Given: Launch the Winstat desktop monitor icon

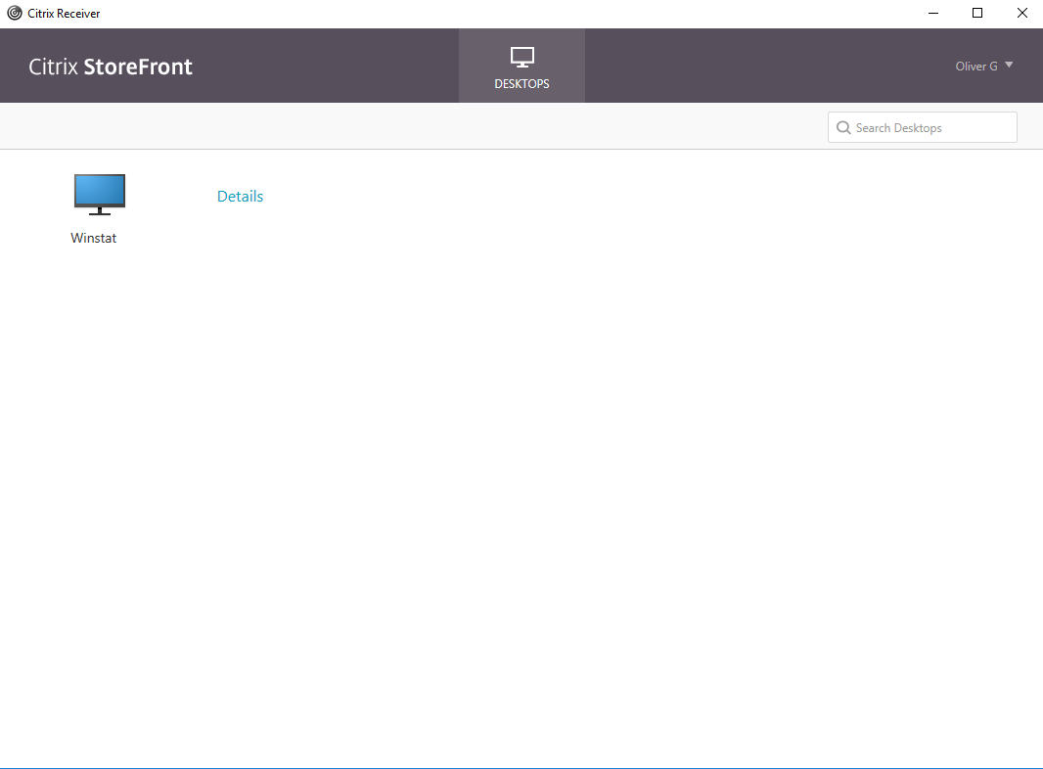Looking at the screenshot, I should pos(100,195).
